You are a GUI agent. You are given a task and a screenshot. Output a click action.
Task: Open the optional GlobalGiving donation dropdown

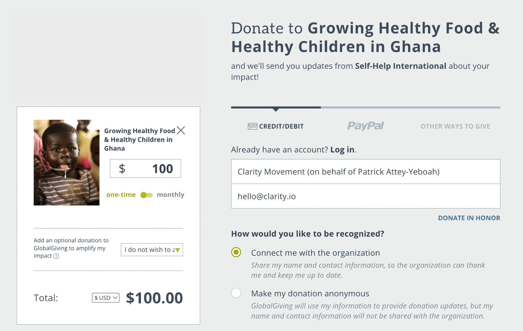pos(152,250)
